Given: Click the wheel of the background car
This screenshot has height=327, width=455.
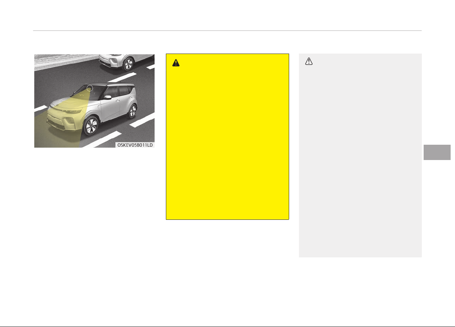Looking at the screenshot, I should pos(128,64).
